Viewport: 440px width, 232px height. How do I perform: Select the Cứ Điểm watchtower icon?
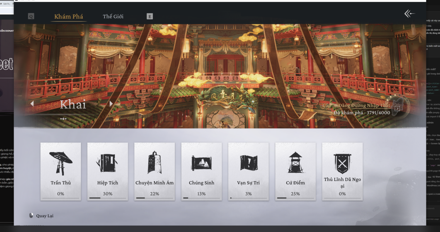[x=295, y=162]
